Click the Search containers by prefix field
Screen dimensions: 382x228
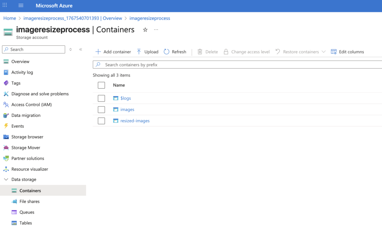[x=239, y=65]
